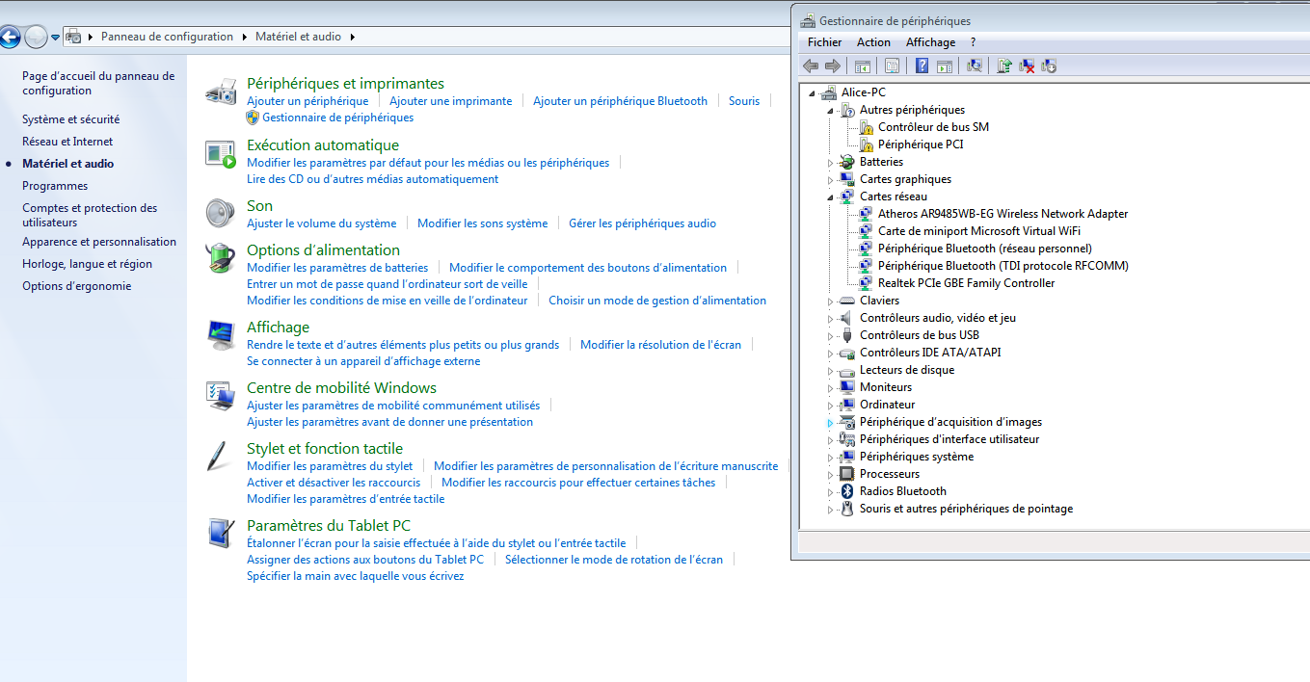Expand Contrôleurs de bus USB node
The image size is (1310, 682).
tap(830, 336)
